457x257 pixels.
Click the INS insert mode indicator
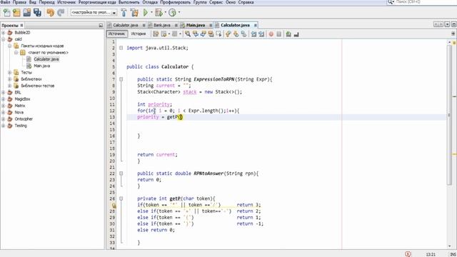point(453,254)
